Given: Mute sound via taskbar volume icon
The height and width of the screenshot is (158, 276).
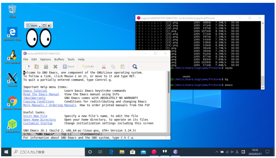Looking at the screenshot, I should pos(232,152).
